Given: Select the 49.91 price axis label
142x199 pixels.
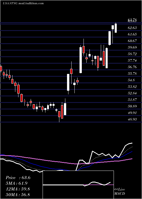Looking at the screenshot, I should [x=132, y=113].
